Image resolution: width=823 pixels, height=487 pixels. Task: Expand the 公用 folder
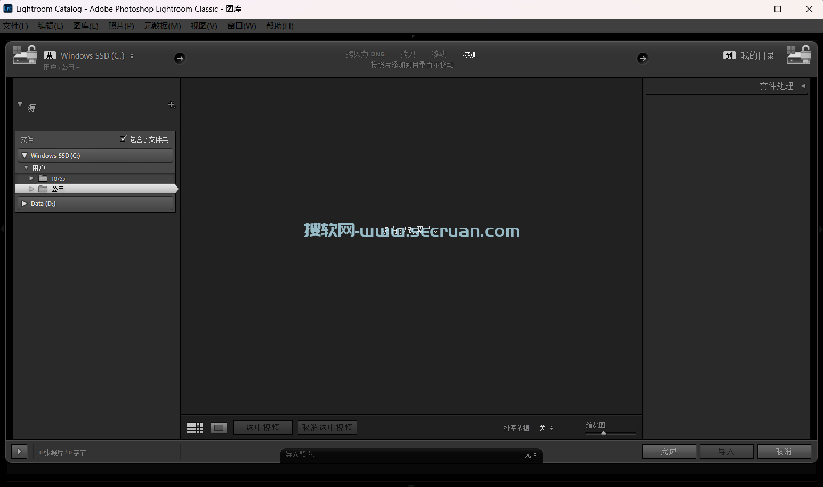tap(31, 189)
